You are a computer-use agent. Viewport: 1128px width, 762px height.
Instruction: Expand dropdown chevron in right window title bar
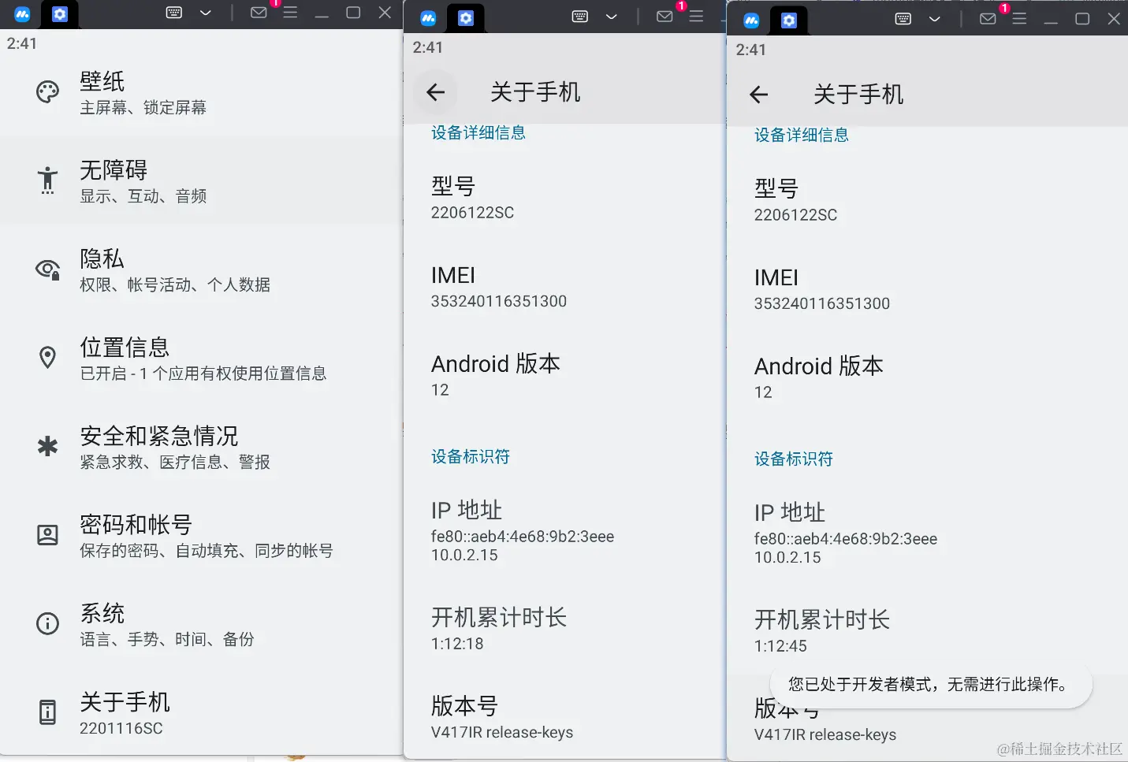pos(935,19)
